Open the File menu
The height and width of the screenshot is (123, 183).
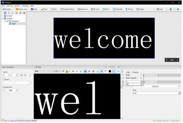point(3,6)
